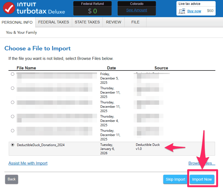
Task: Open the File tab
Action: point(135,22)
